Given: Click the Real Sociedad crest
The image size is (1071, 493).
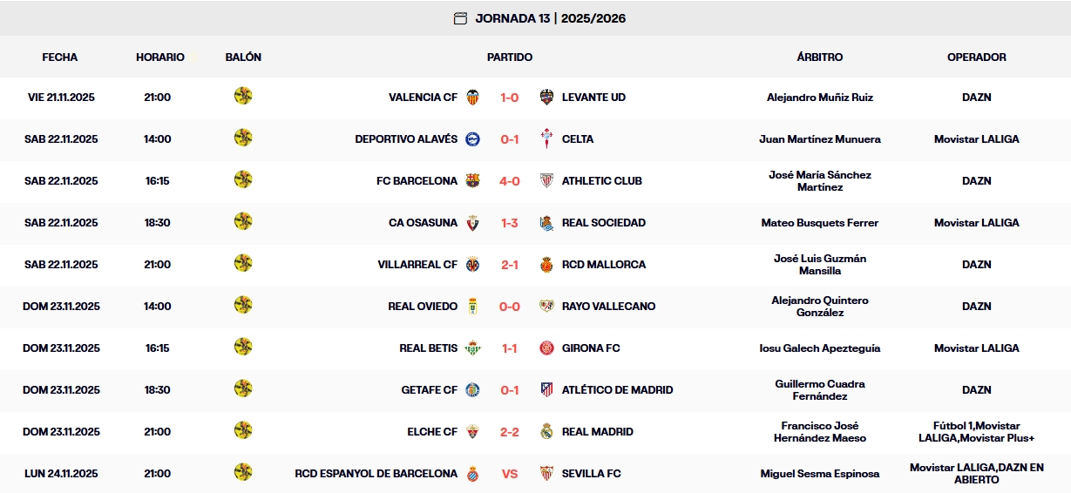Looking at the screenshot, I should 546,223.
